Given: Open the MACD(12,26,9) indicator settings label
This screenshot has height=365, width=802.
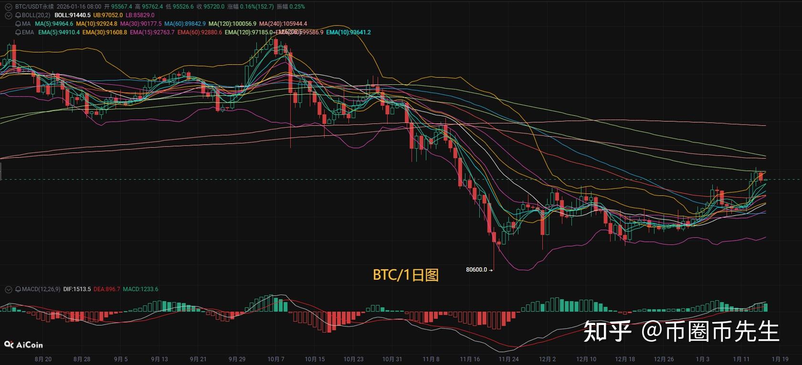Looking at the screenshot, I should pos(41,289).
